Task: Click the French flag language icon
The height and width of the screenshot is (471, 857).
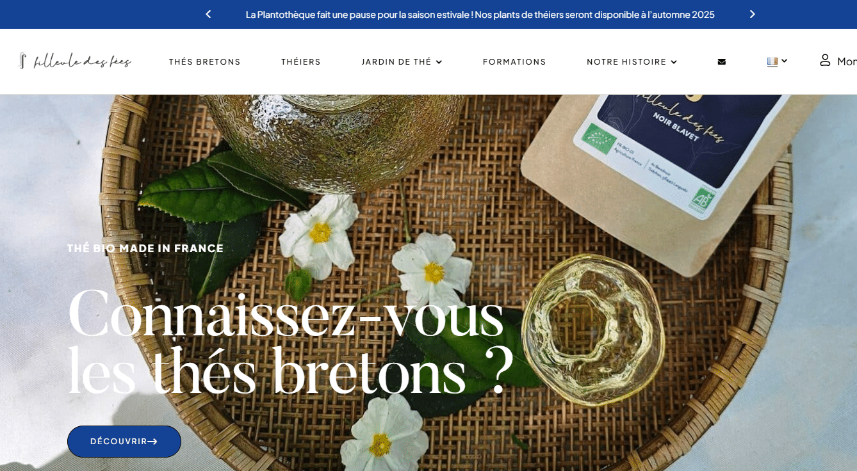Action: tap(772, 61)
